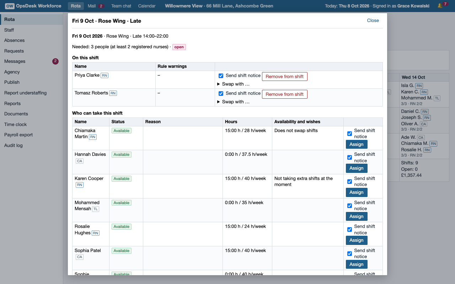455x284 pixels.
Task: Click the OW OpsDesk logo badge
Action: (x=10, y=6)
